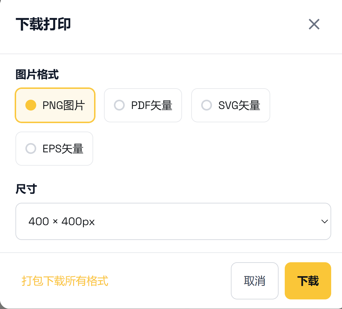Click the PDF矢量 format label text
342x309 pixels.
[152, 106]
